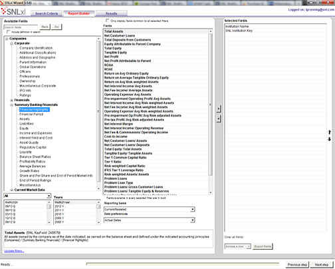Viewport: 335px width, 269px height.
Task: Click the Go search button
Action: [56, 27]
